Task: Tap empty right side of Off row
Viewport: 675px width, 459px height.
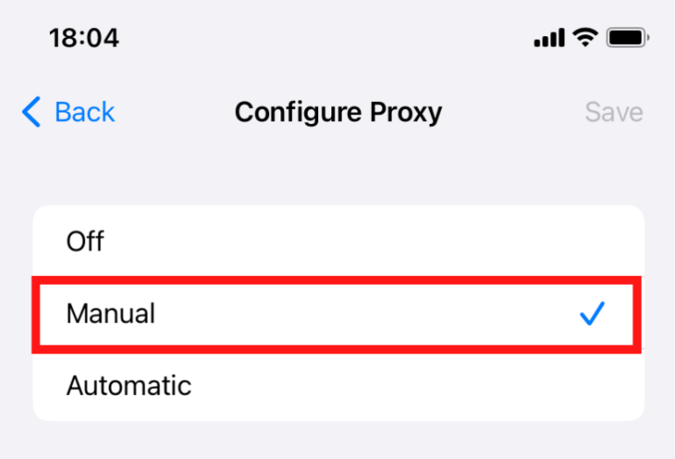Action: [527, 241]
